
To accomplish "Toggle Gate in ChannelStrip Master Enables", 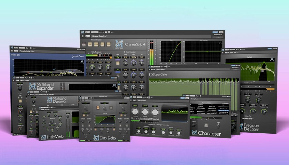I will point(90,44).
